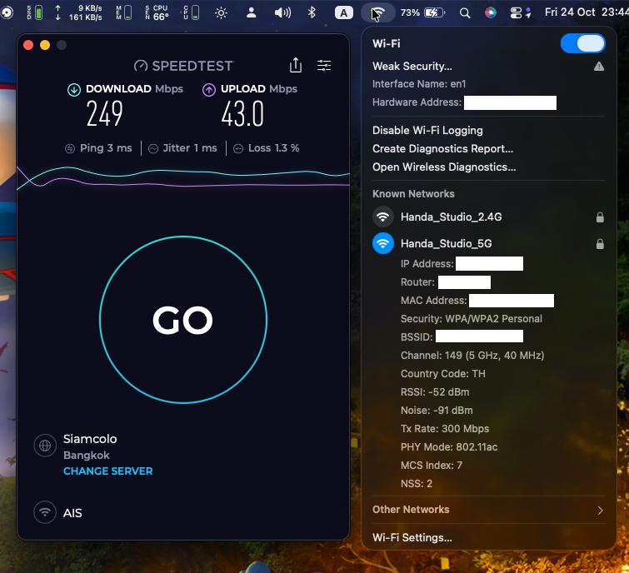Click MCS Index: 7 text
Viewport: 629px width, 573px height.
432,465
